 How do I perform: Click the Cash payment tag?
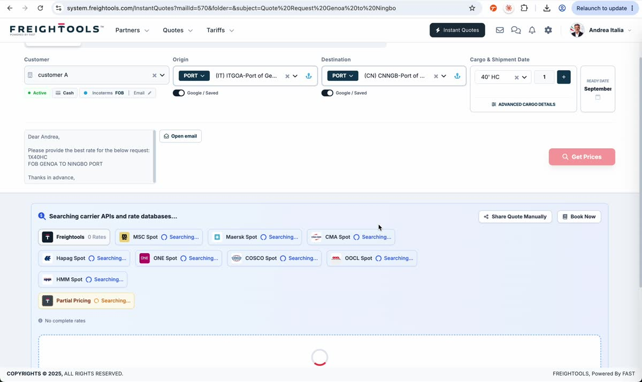64,93
